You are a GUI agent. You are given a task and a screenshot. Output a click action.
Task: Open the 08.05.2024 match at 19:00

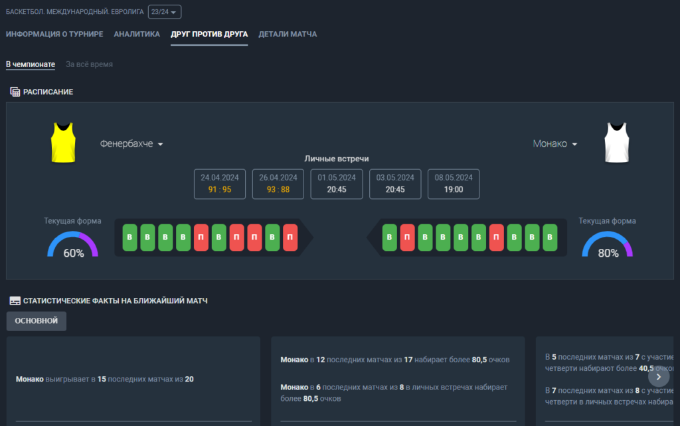click(x=454, y=184)
